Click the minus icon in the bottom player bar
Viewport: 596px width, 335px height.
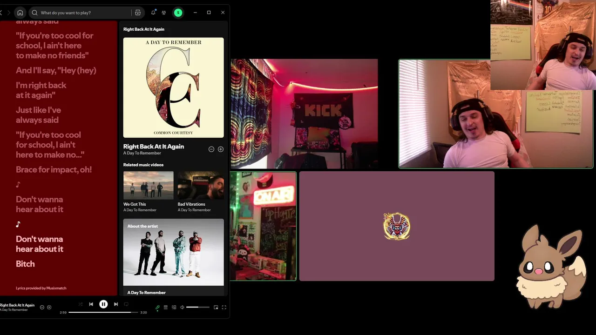(x=42, y=307)
